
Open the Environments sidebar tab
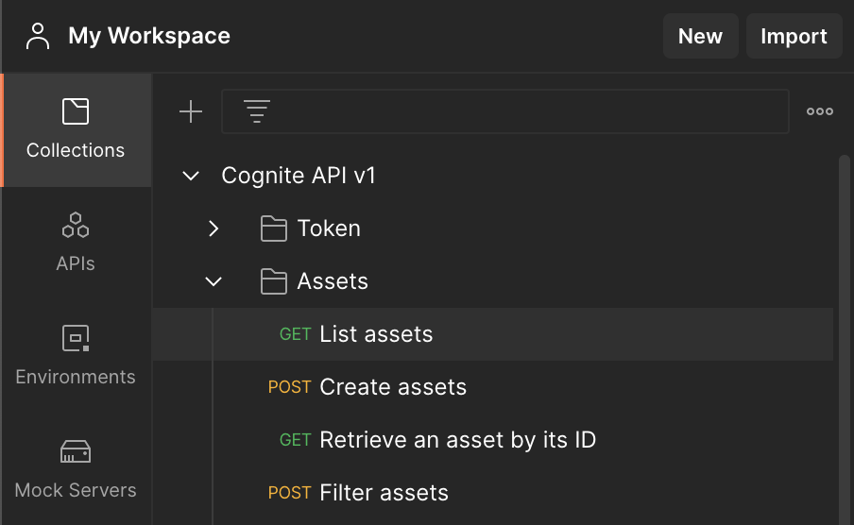click(x=76, y=356)
